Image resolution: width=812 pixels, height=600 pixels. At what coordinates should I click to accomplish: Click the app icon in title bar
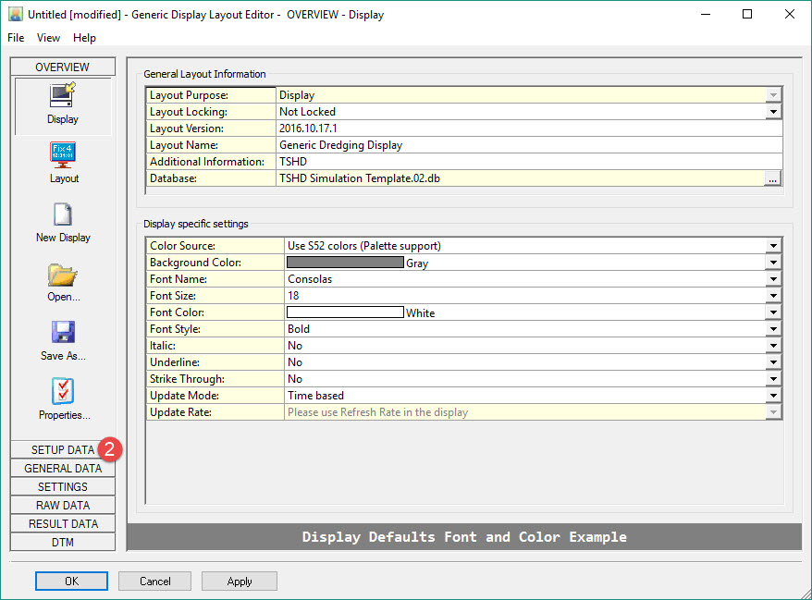[15, 14]
